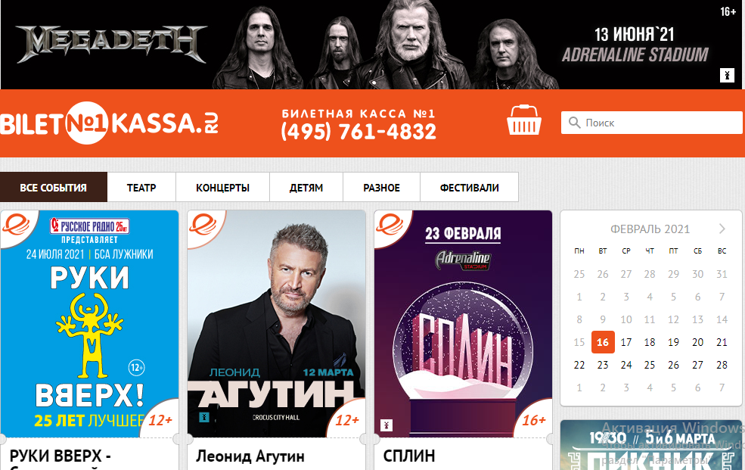The height and width of the screenshot is (470, 745).
Task: Click the small icon on Megadeth banner corner
Action: (727, 75)
